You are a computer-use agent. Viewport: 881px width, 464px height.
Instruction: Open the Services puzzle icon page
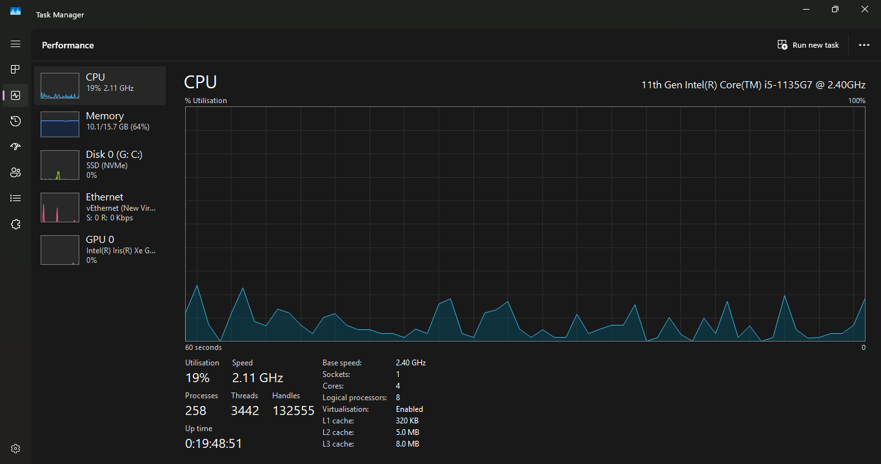coord(15,224)
